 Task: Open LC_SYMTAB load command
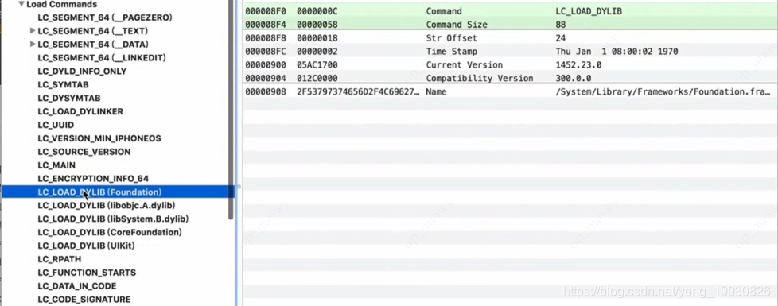click(63, 84)
